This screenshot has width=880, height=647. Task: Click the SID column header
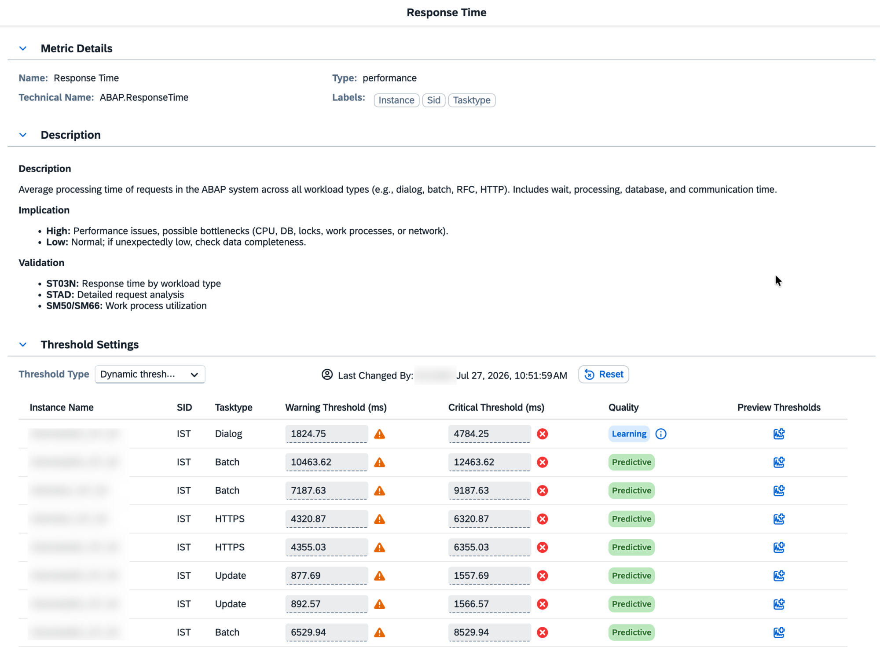[x=184, y=408]
